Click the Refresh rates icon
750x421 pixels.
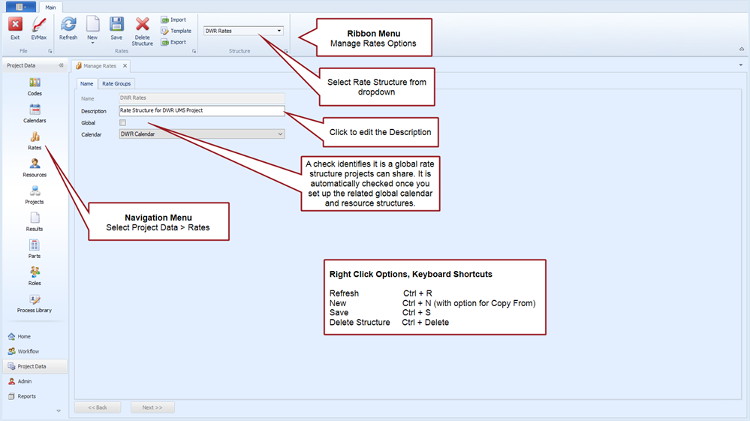pos(68,27)
